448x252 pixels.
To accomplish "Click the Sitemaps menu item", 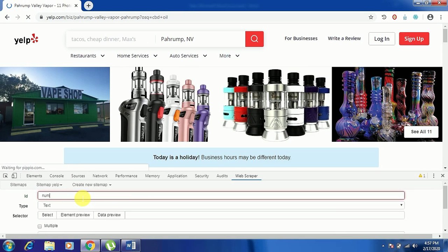I will [x=18, y=184].
